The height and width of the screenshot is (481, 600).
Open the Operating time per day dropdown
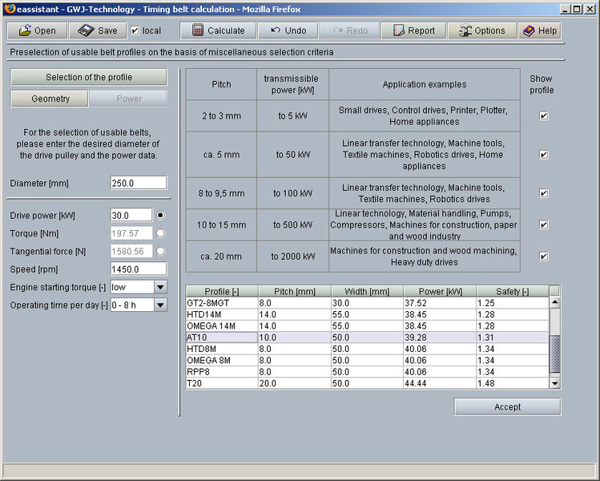click(160, 305)
